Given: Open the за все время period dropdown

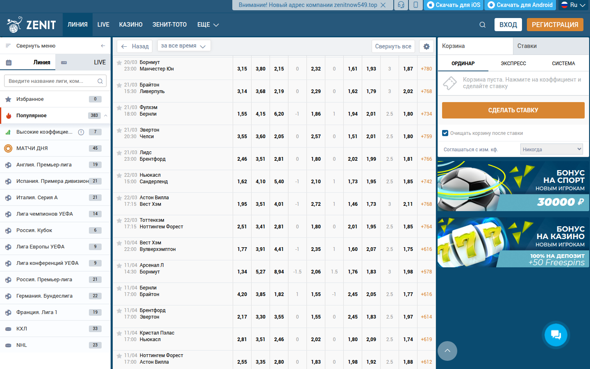Looking at the screenshot, I should click(x=184, y=46).
